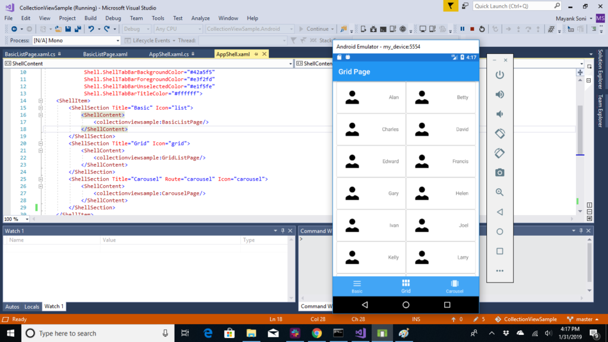
Task: Open Mayank Soni account menu
Action: pyautogui.click(x=574, y=18)
